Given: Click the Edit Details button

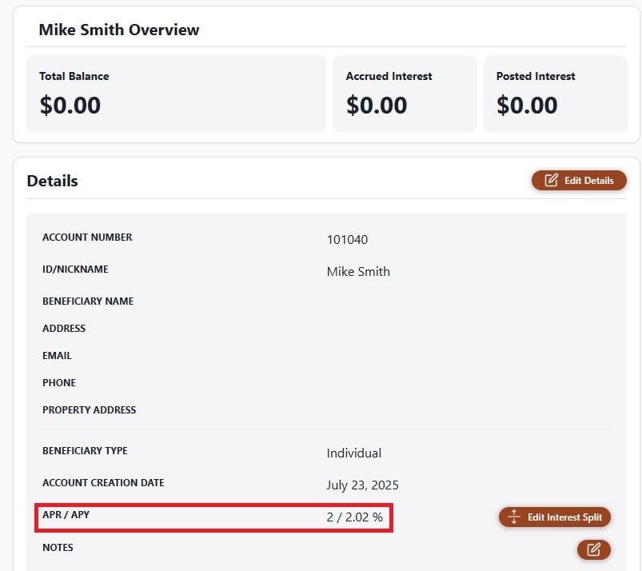Looking at the screenshot, I should 579,181.
